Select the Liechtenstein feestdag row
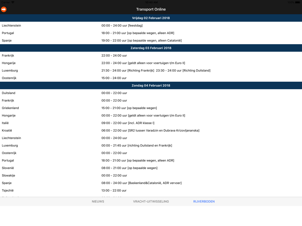Screen dimensions: 302x226 tap(151, 25)
